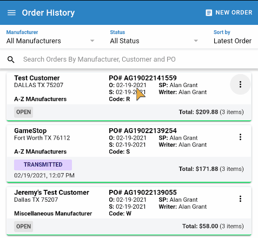This screenshot has width=258, height=238.
Task: Open order PO# AG19022139055
Action: [143, 193]
